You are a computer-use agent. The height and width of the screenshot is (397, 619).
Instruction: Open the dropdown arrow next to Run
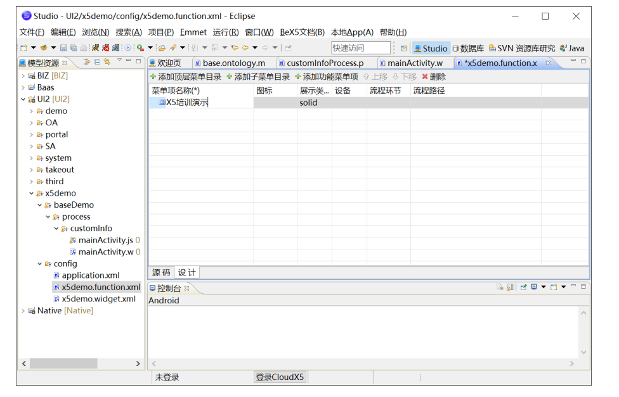150,47
